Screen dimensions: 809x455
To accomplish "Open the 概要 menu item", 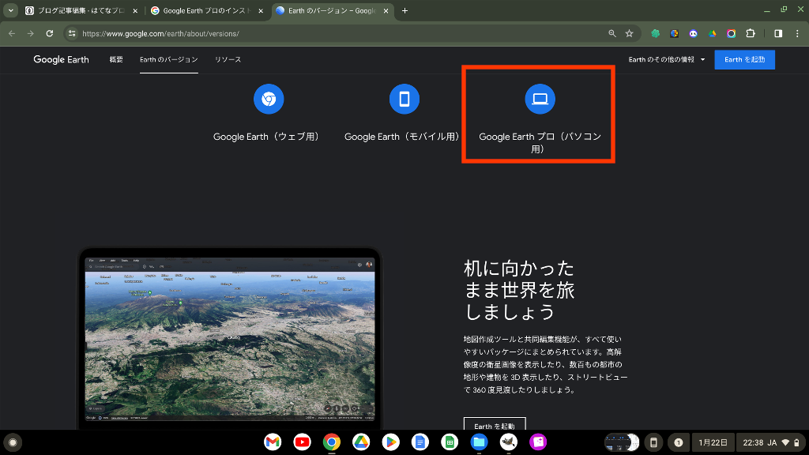I will tap(116, 59).
